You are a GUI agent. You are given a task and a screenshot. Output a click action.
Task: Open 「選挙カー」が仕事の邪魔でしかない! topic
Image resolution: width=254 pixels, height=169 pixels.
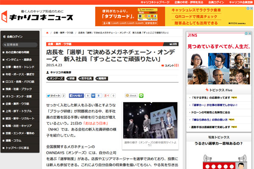(x=213, y=105)
